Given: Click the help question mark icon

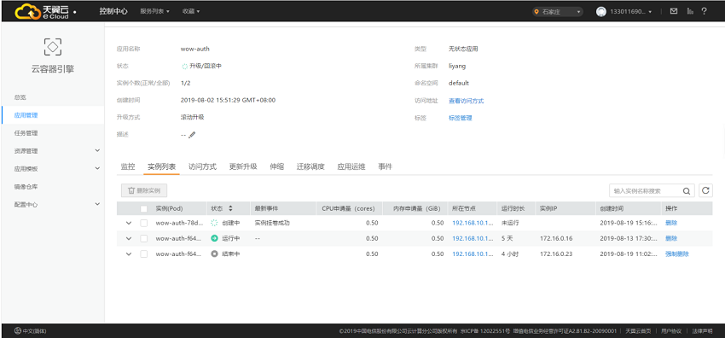Looking at the screenshot, I should click(x=705, y=11).
